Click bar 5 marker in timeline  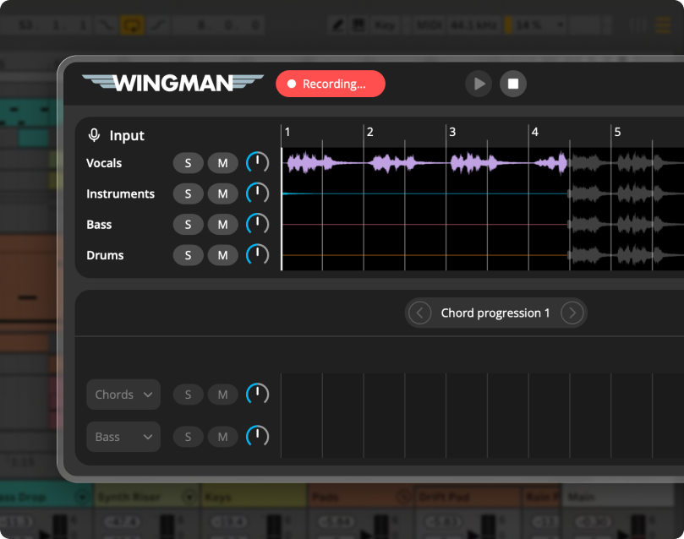point(617,132)
